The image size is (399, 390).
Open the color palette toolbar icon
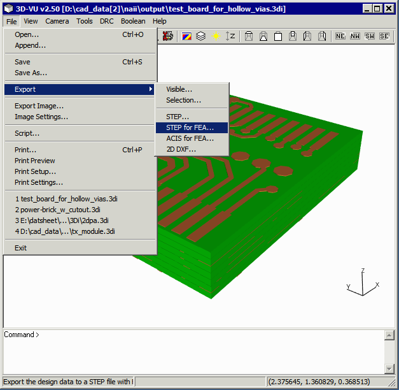[x=186, y=36]
